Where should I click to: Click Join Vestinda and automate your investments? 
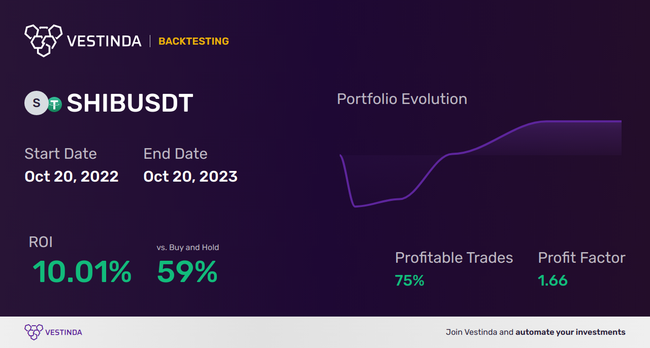pyautogui.click(x=535, y=332)
